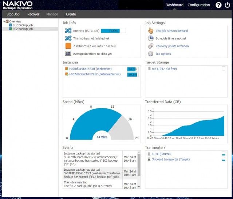Select the Overview tree item
The width and height of the screenshot is (233, 199).
click(15, 21)
